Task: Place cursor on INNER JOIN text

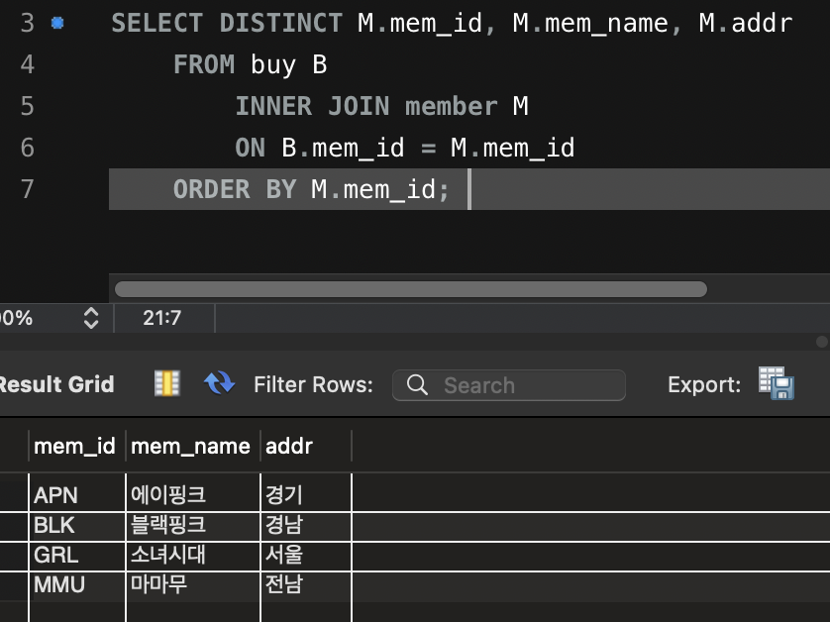Action: tap(312, 106)
